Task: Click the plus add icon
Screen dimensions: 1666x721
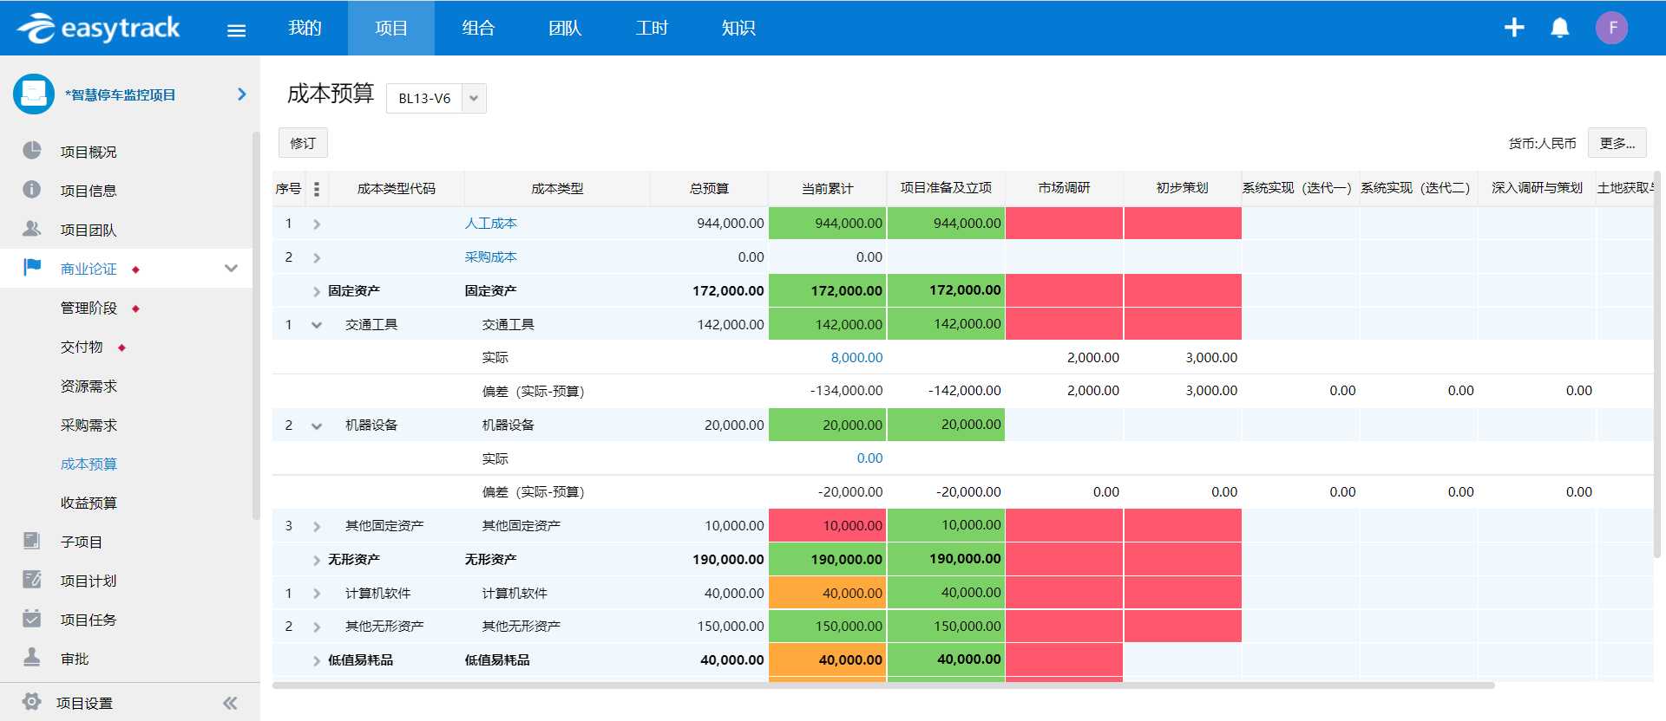Action: tap(1514, 28)
